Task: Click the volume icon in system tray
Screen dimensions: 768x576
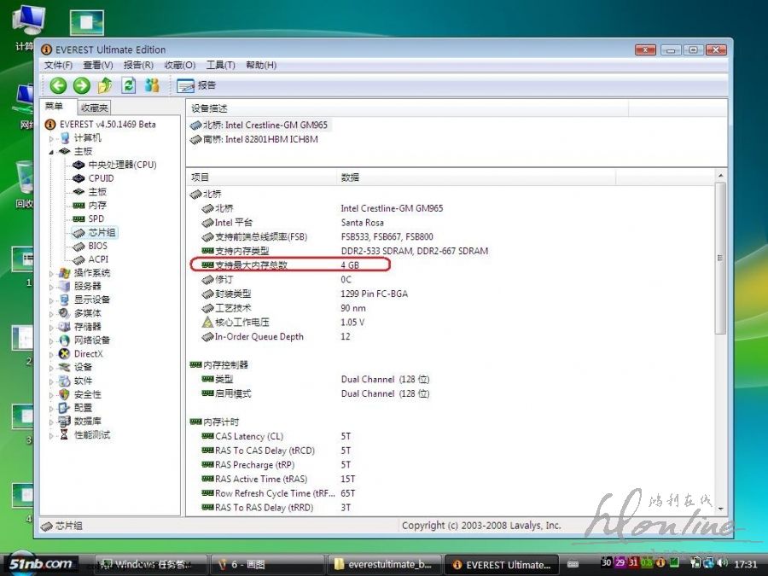Action: click(x=724, y=563)
